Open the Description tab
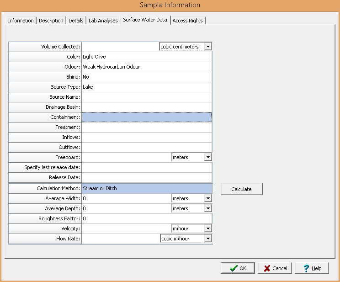The height and width of the screenshot is (282, 340). [x=51, y=21]
